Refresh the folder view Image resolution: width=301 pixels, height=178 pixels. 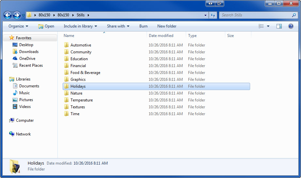[213, 15]
